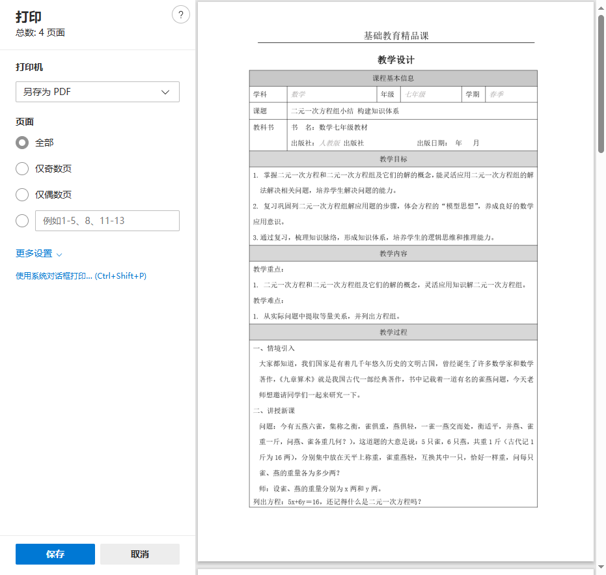The image size is (606, 575).
Task: Enable printing odd pages only (仅奇数页)
Action: 22,169
